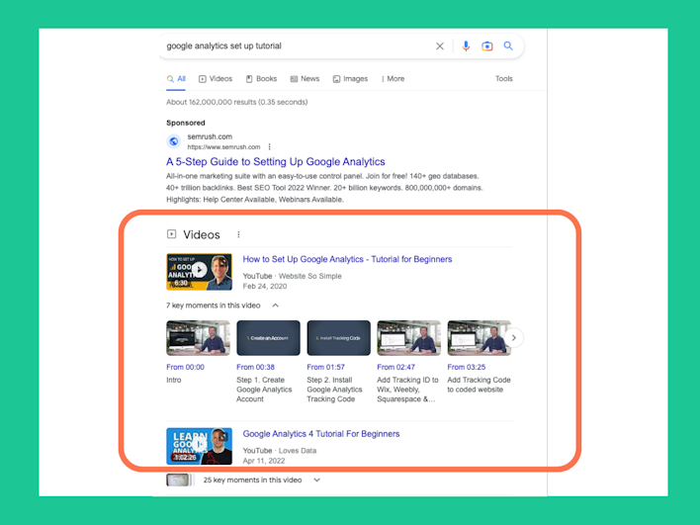Click the "Feb 24, 2020" date text
700x525 pixels.
click(265, 286)
